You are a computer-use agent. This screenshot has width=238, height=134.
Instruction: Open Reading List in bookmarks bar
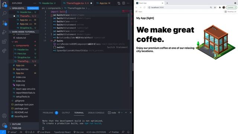[x=231, y=12]
